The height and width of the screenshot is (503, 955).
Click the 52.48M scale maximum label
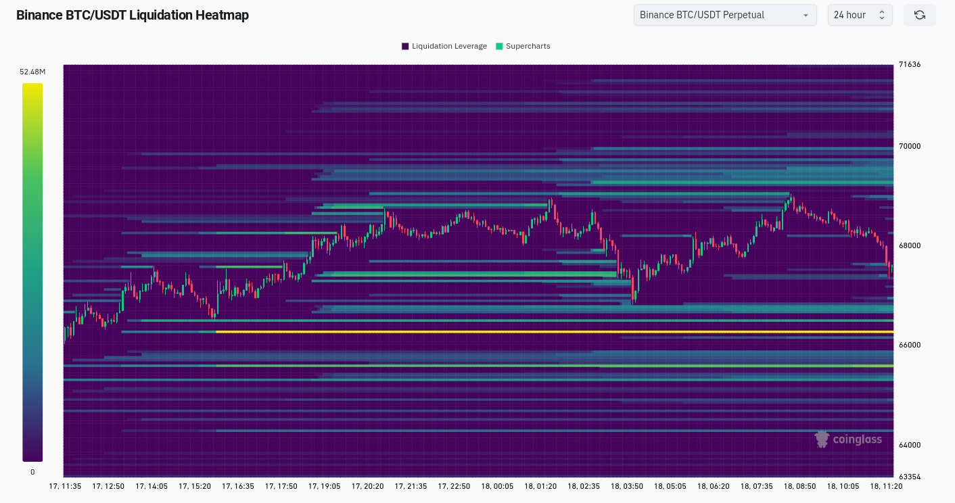click(32, 72)
